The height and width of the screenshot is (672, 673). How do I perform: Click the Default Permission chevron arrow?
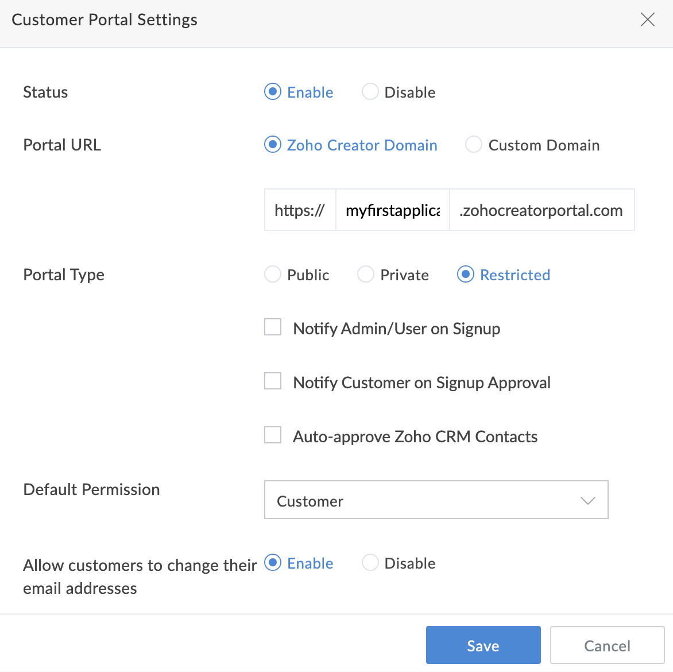point(587,501)
